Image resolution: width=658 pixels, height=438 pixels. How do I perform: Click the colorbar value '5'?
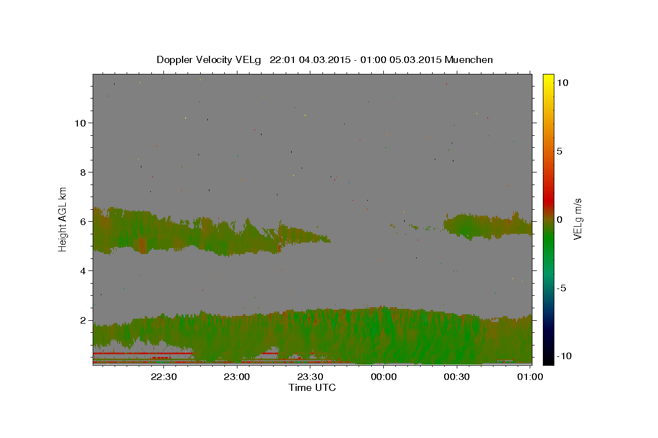point(559,151)
